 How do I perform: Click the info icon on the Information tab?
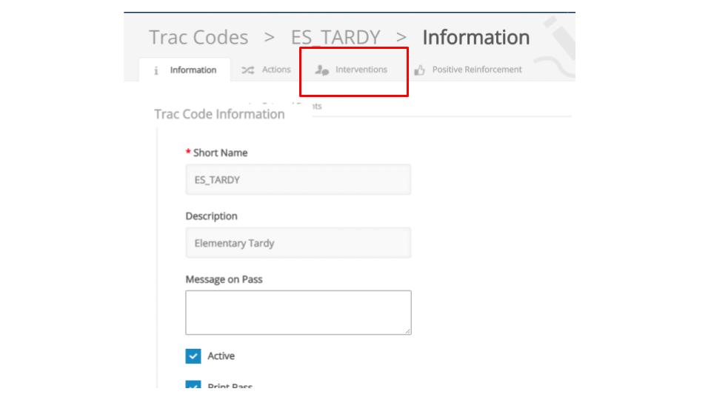point(156,70)
